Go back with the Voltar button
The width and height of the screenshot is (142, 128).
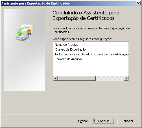pos(82,121)
